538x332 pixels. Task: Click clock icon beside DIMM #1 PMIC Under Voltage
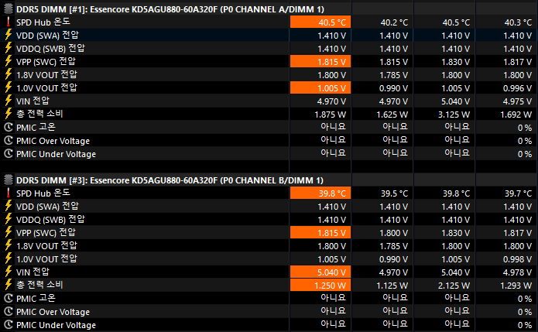tap(9, 154)
